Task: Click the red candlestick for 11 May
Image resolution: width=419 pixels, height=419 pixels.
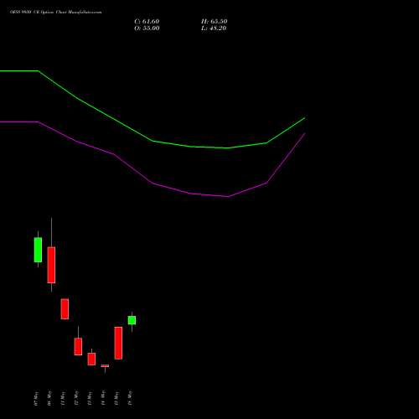Action: pos(65,309)
